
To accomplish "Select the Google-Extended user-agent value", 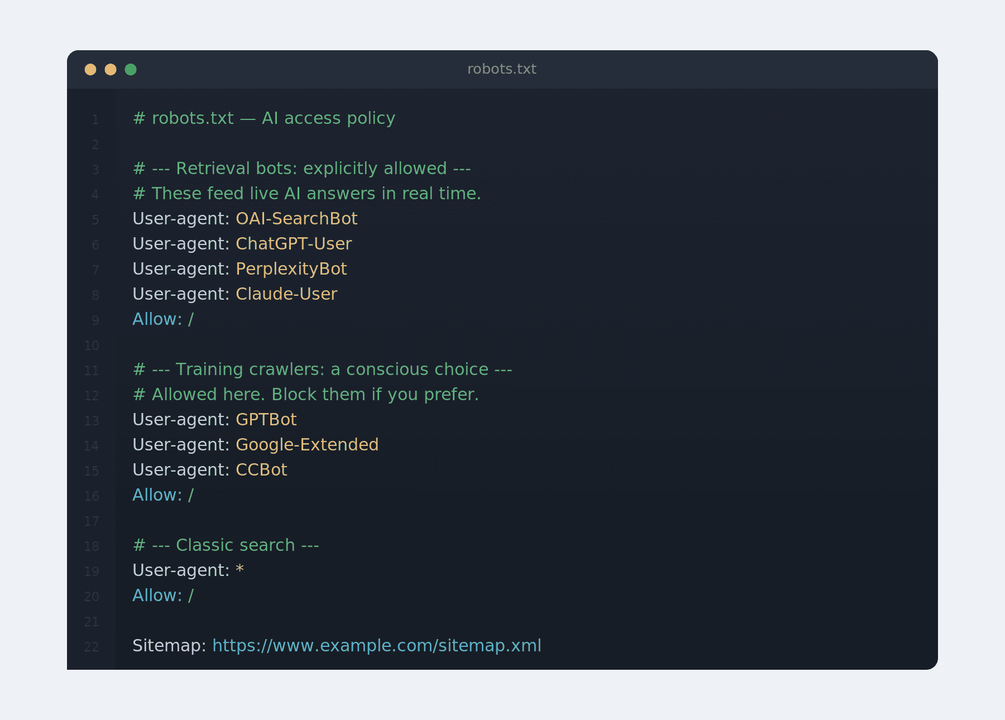I will (307, 445).
